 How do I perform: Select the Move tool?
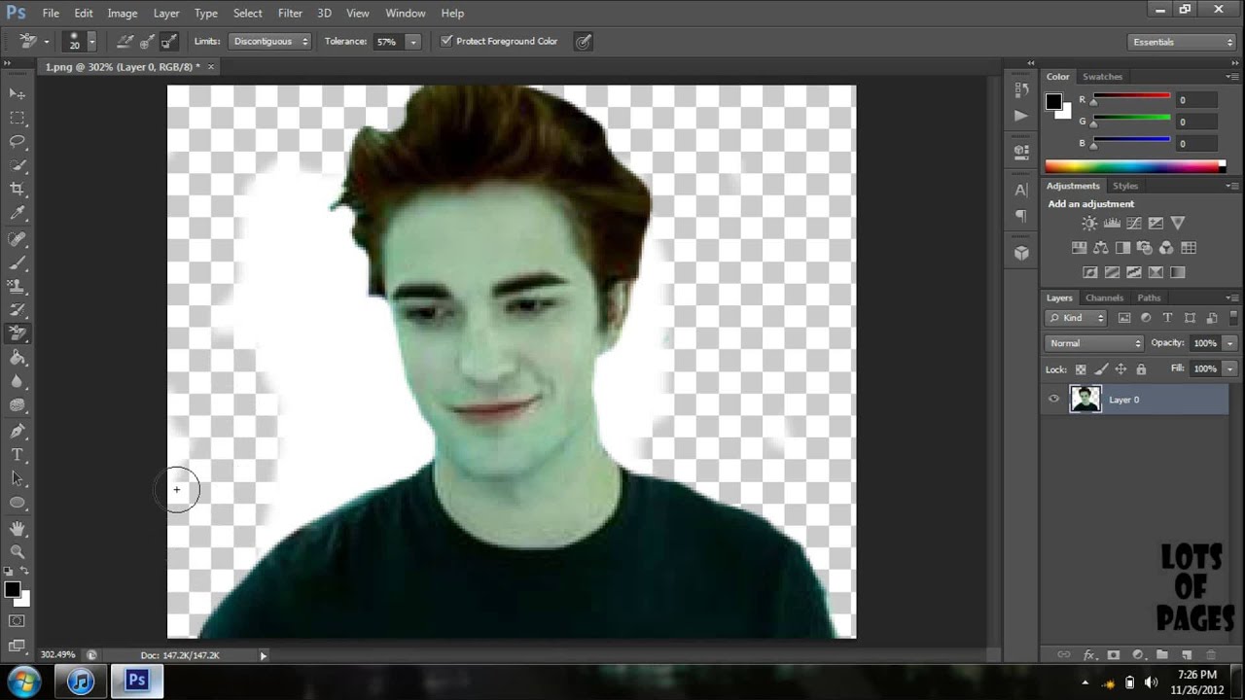tap(18, 93)
